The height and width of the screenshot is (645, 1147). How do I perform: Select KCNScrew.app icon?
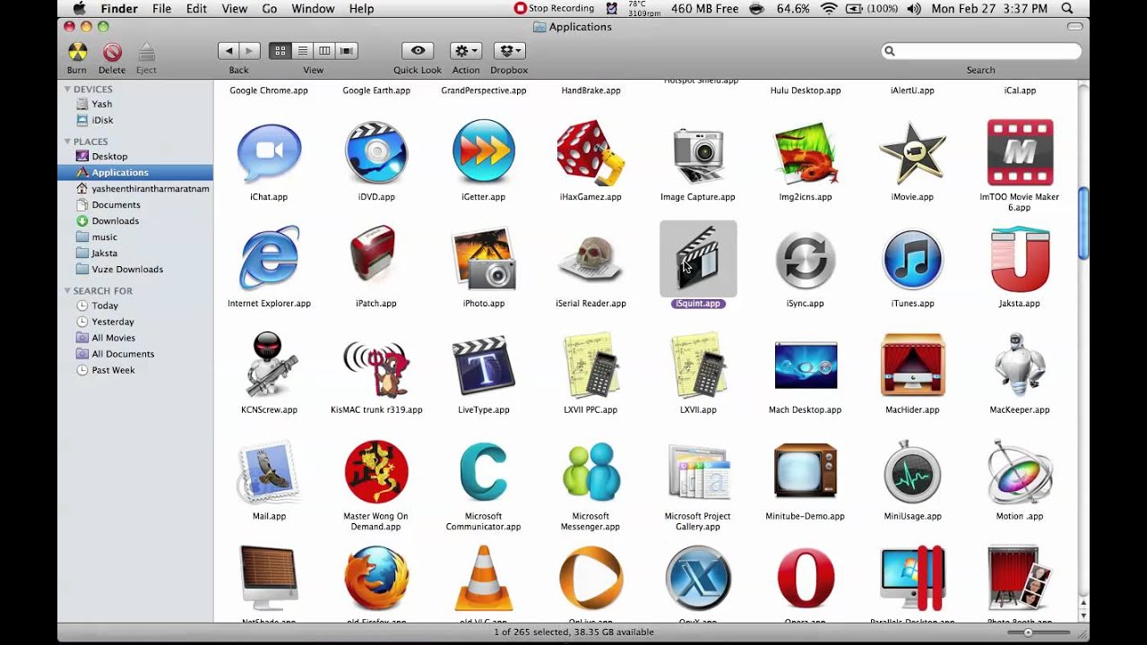[269, 365]
